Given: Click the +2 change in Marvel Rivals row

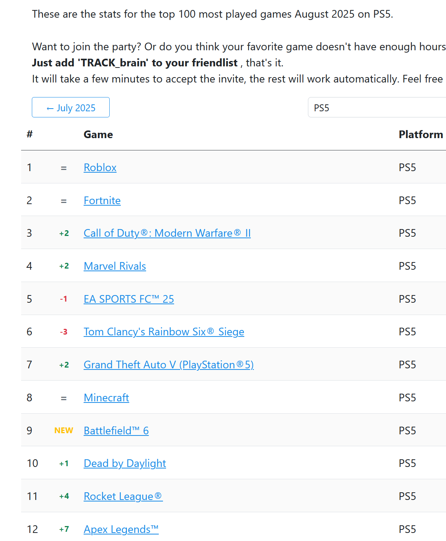Looking at the screenshot, I should click(64, 266).
